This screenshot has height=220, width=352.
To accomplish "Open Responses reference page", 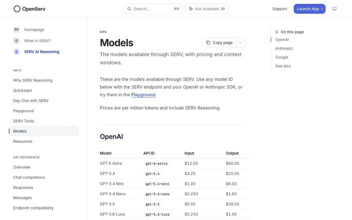I will 23,188.
